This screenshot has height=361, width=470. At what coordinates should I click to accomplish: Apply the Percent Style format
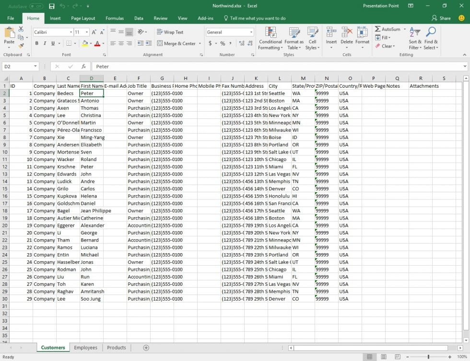pyautogui.click(x=223, y=43)
